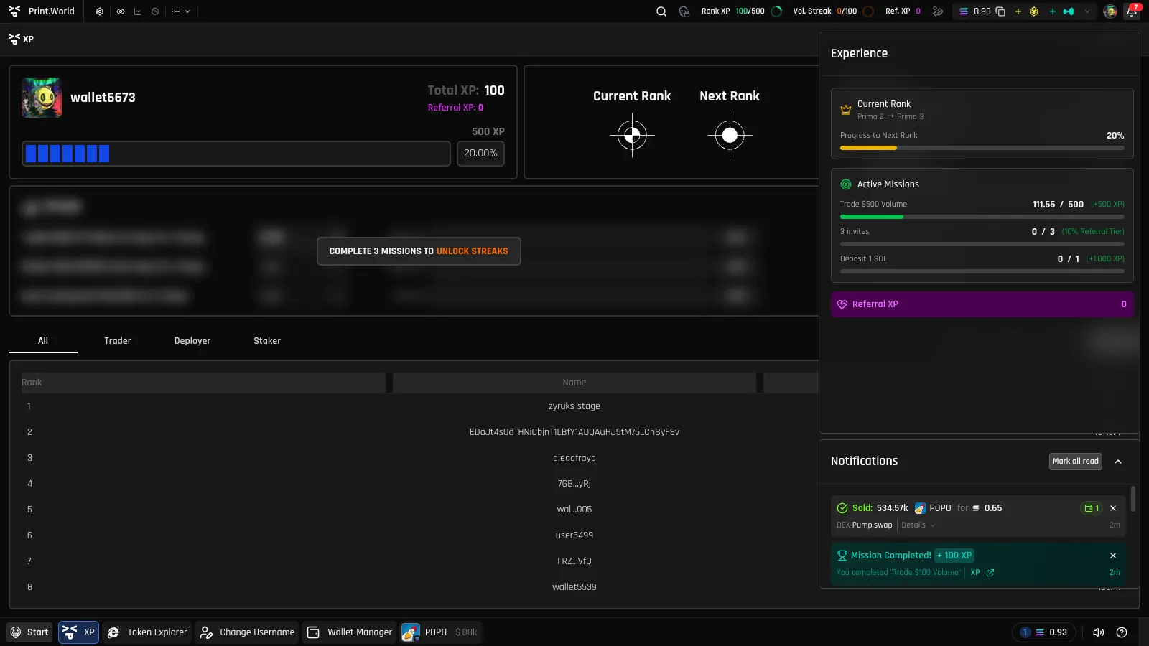This screenshot has width=1149, height=646.
Task: Click the crown icon beside Current Rank
Action: click(x=846, y=110)
